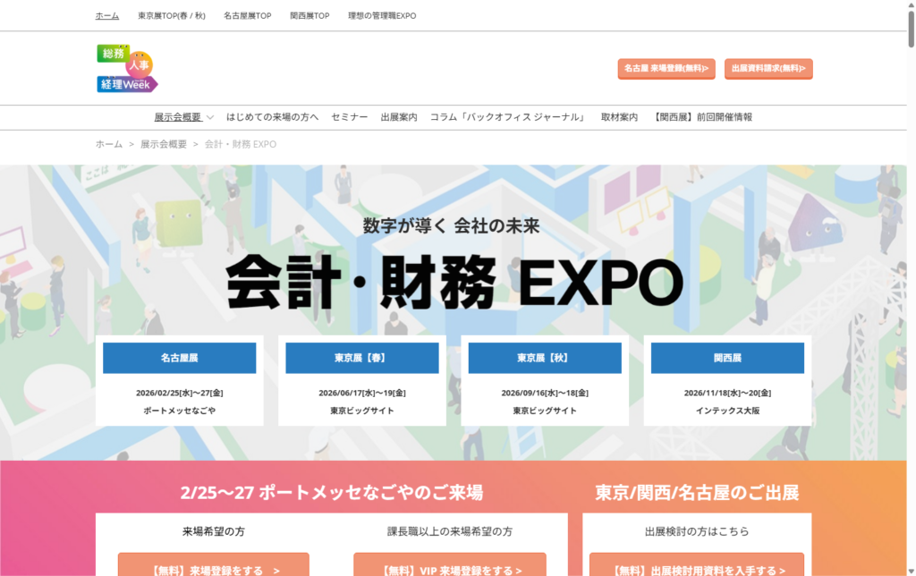Image resolution: width=916 pixels, height=576 pixels.
Task: Open コラム「バックオフィス ジャーナル」 page
Action: point(508,117)
